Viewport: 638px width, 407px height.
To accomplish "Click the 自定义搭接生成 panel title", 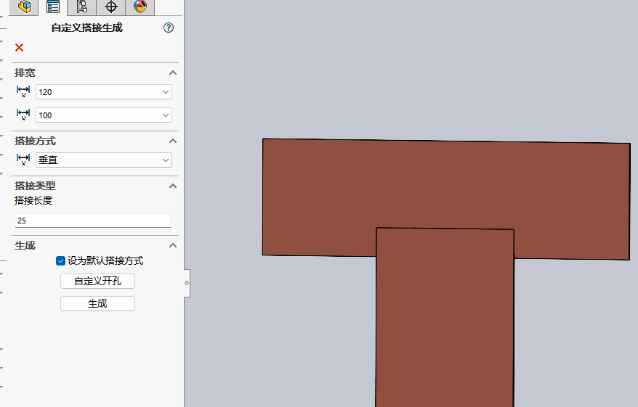I will point(86,28).
